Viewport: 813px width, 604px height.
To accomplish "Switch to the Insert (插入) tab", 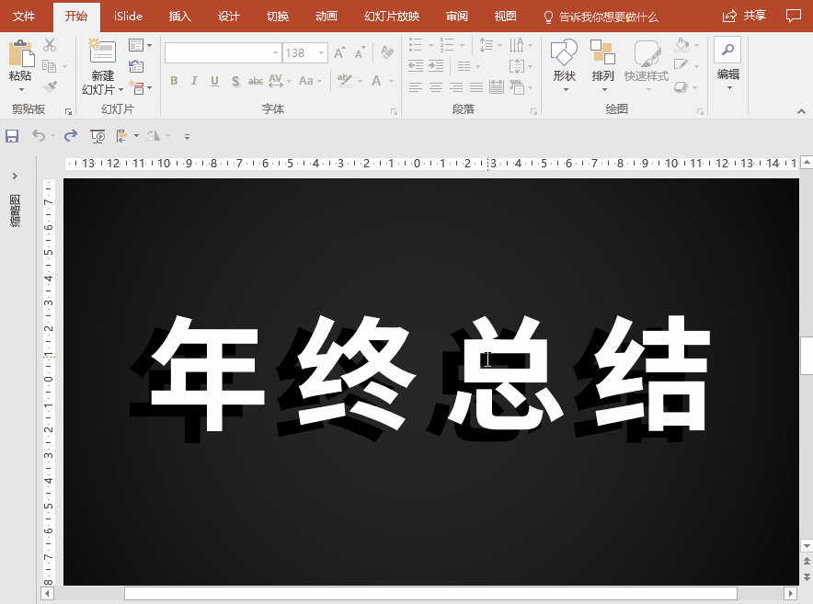I will [x=180, y=17].
